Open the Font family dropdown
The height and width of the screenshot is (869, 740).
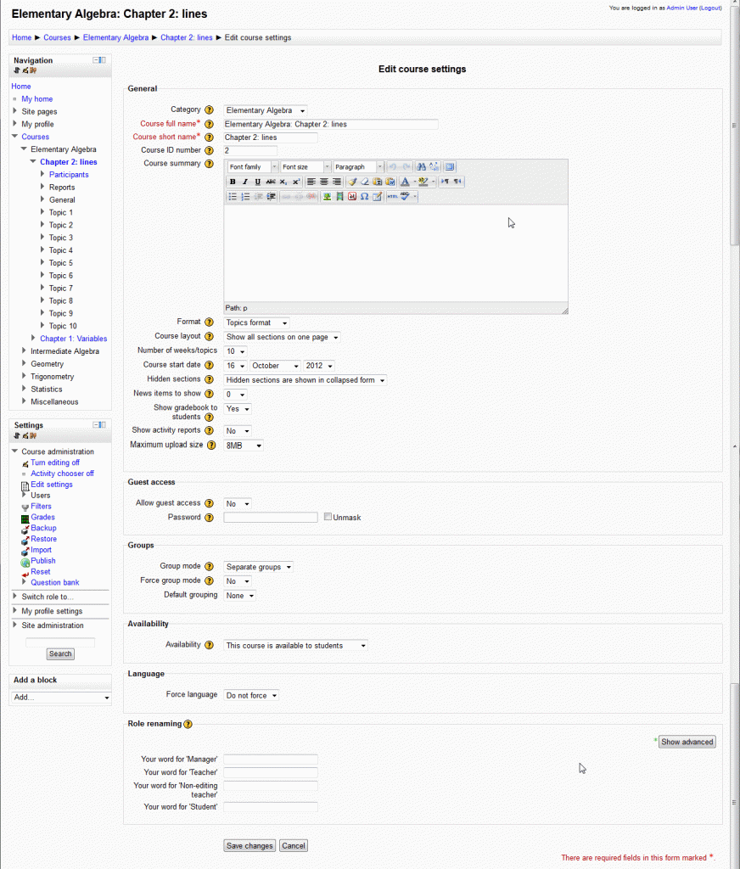click(x=252, y=167)
